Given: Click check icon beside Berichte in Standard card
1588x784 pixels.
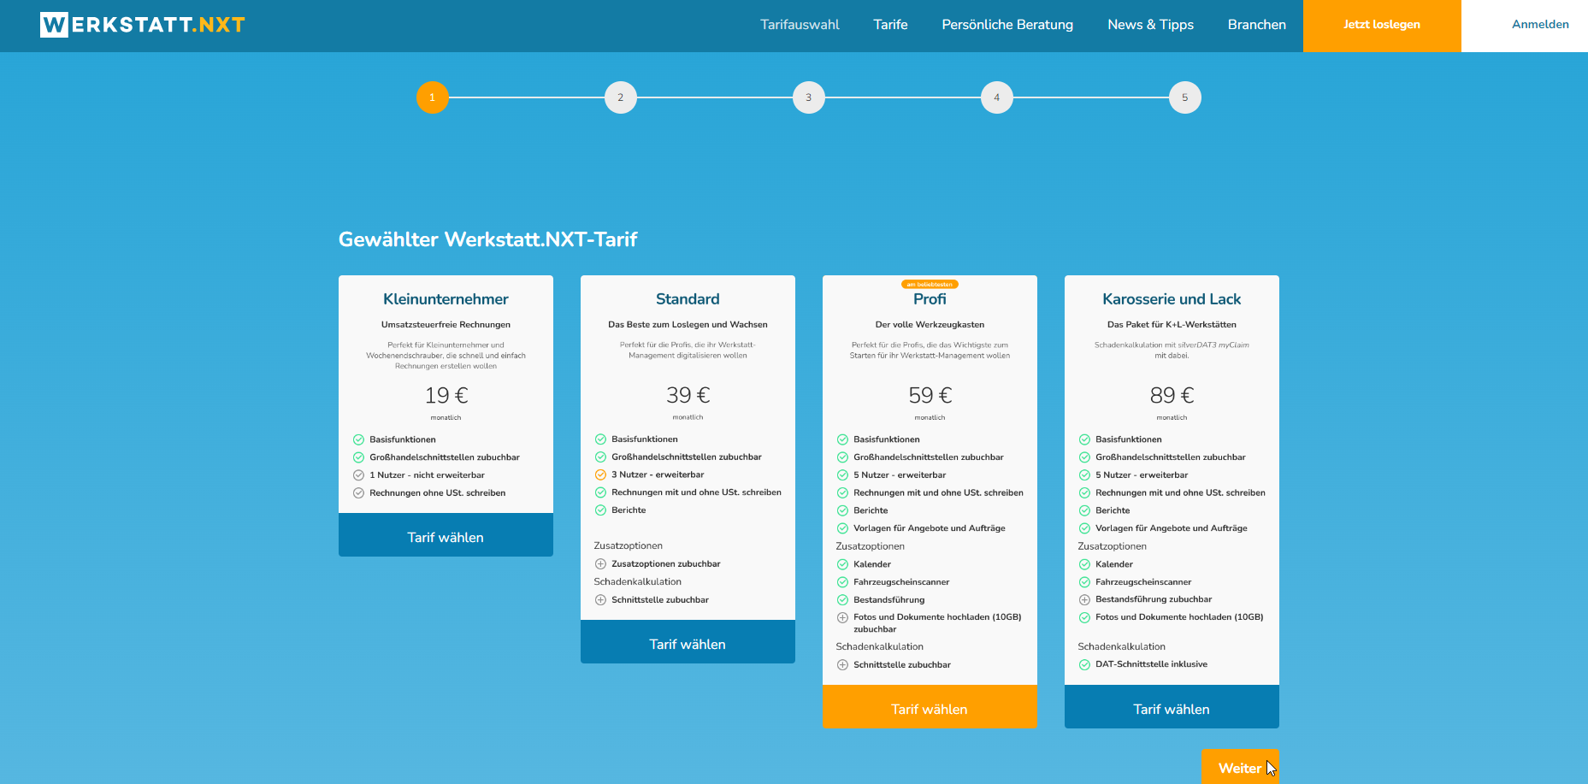Looking at the screenshot, I should coord(600,510).
